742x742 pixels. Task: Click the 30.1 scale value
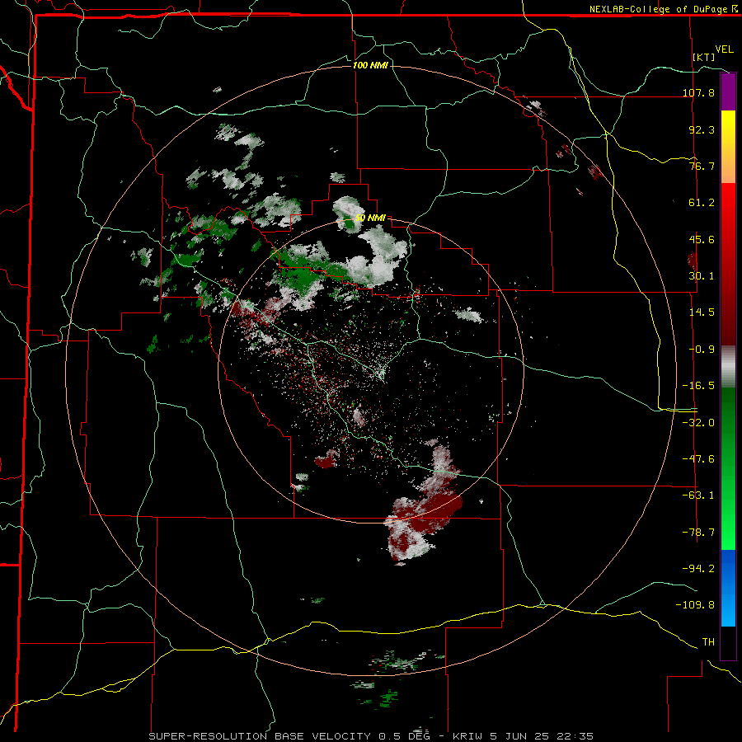702,276
